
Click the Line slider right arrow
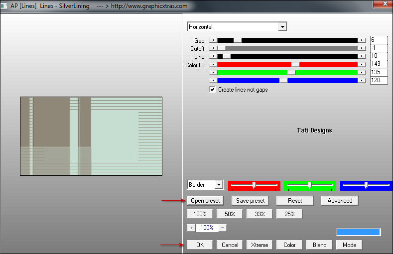[361, 56]
